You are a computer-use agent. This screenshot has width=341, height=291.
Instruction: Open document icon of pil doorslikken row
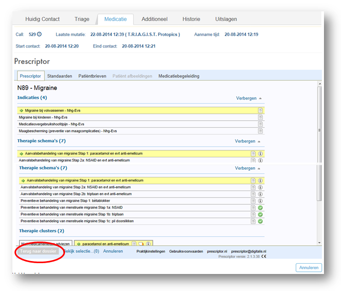tap(253, 221)
